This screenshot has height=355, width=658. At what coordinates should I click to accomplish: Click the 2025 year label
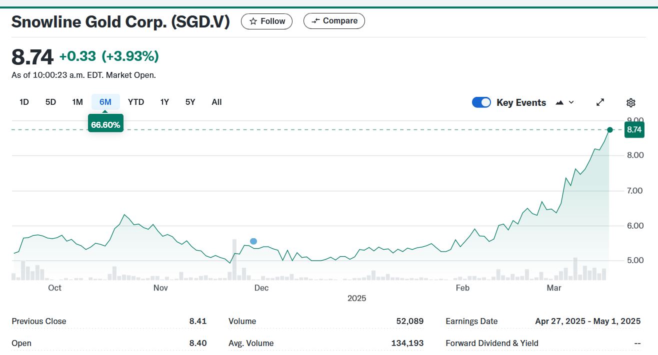click(x=356, y=298)
